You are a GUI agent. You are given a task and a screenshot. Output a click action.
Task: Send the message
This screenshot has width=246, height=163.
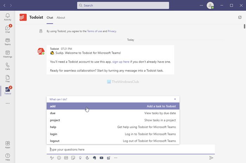click(x=211, y=158)
